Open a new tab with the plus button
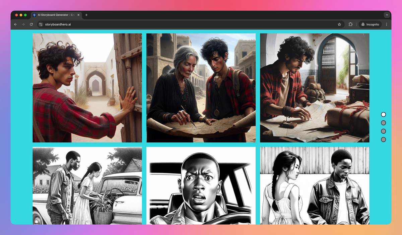 pos(86,15)
